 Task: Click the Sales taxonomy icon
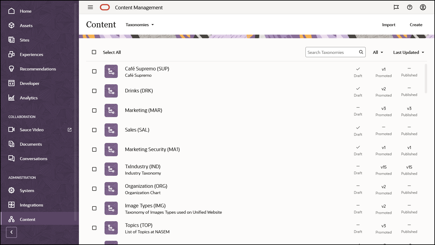111,130
